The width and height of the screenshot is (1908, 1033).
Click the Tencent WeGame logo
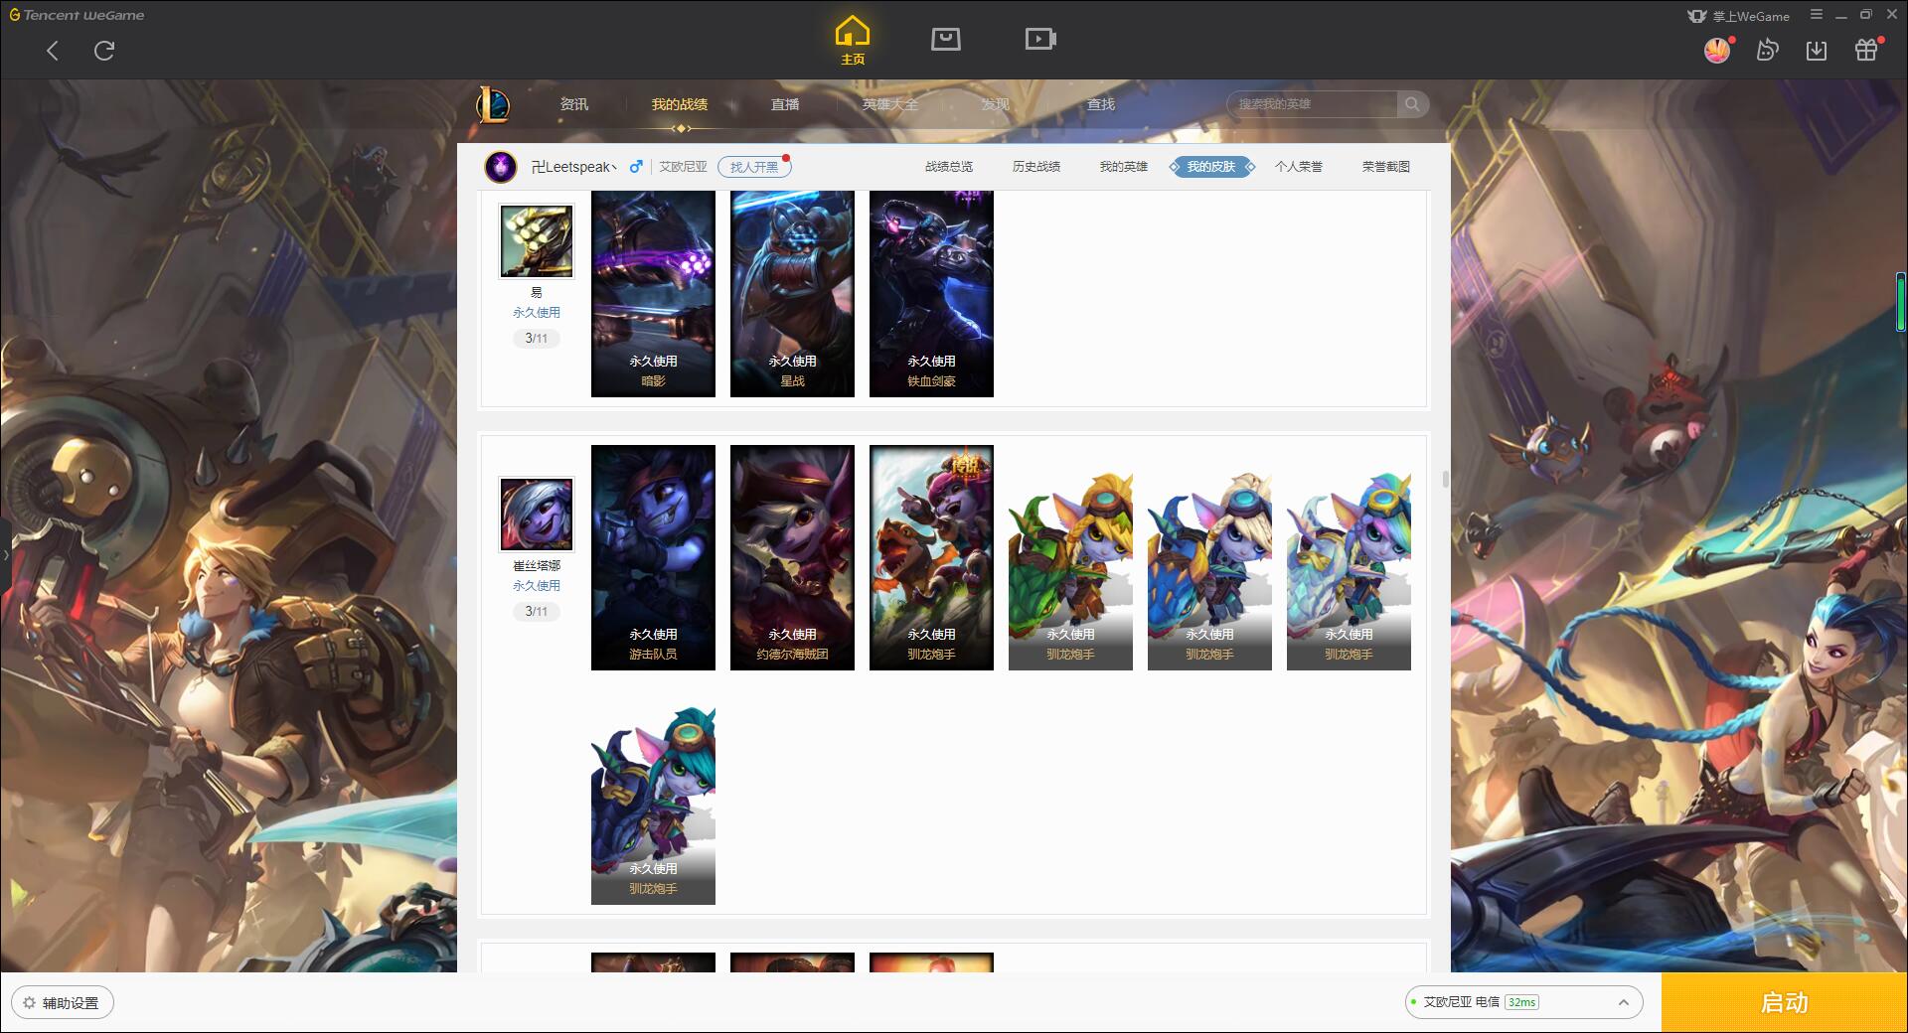(77, 15)
